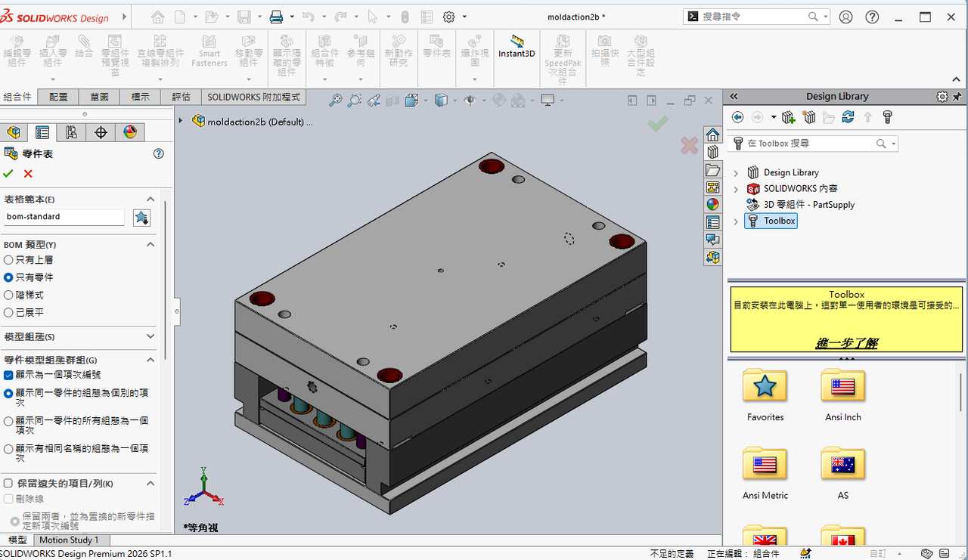968x560 pixels.
Task: Expand the moldaction2b feature tree
Action: [x=181, y=121]
